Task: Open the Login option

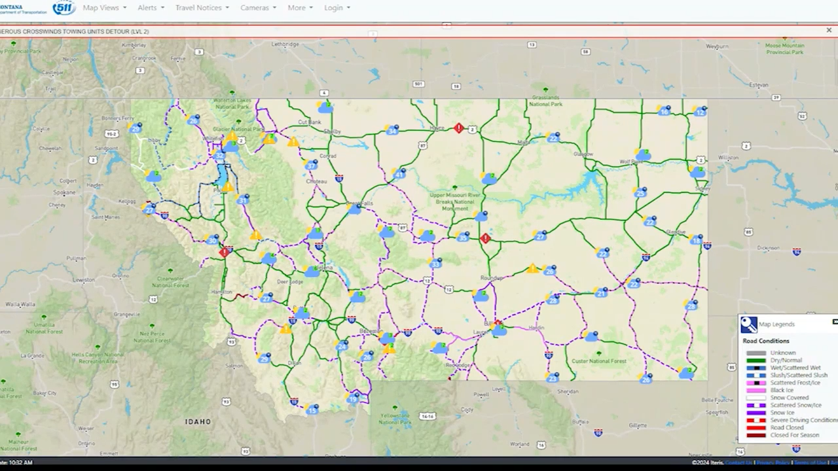Action: click(x=334, y=7)
